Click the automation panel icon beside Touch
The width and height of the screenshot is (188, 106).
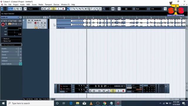[25, 9]
